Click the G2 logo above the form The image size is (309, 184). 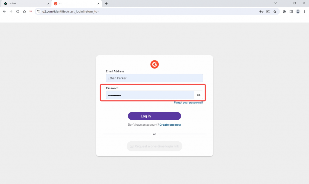(x=154, y=64)
